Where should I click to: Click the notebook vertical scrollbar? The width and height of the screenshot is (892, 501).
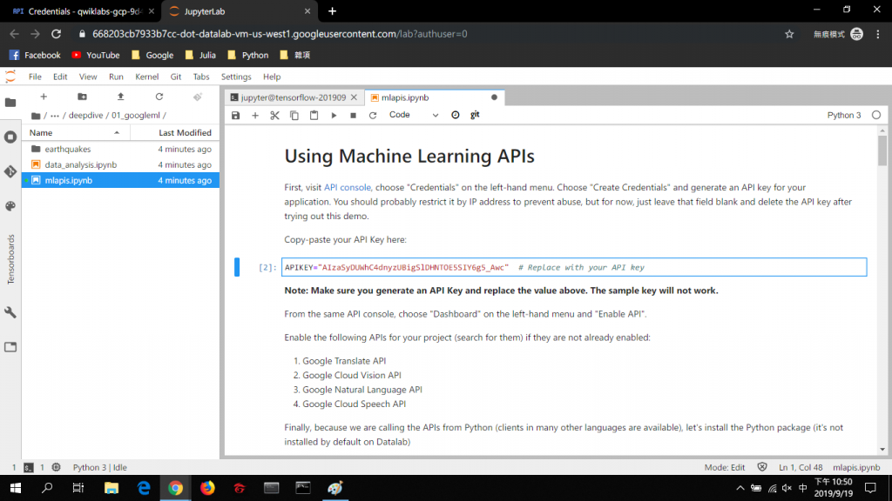[882, 151]
